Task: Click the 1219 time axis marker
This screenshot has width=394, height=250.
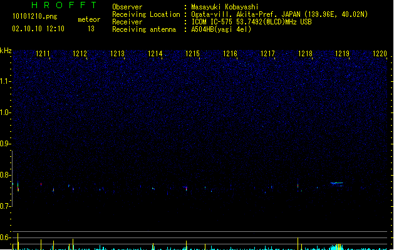Action: tap(342, 54)
